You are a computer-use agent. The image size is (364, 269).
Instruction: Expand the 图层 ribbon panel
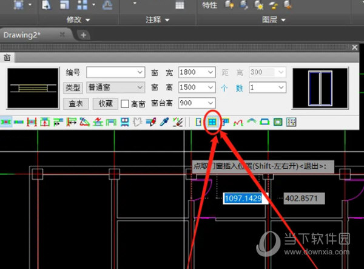(274, 20)
